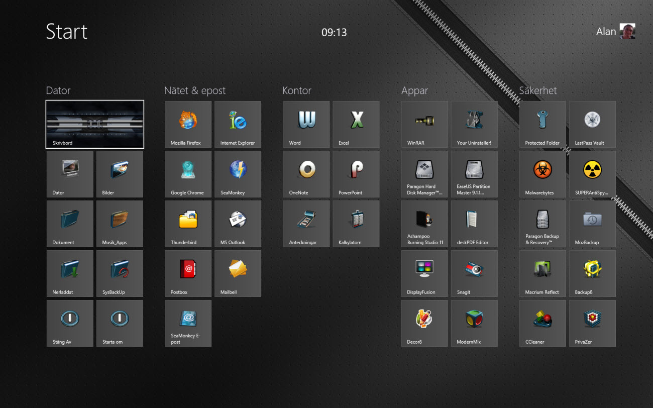
Task: Launch PrivaZer tile
Action: (592, 323)
